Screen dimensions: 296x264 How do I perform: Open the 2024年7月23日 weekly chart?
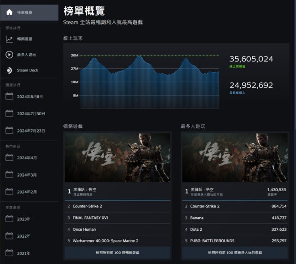(x=31, y=131)
